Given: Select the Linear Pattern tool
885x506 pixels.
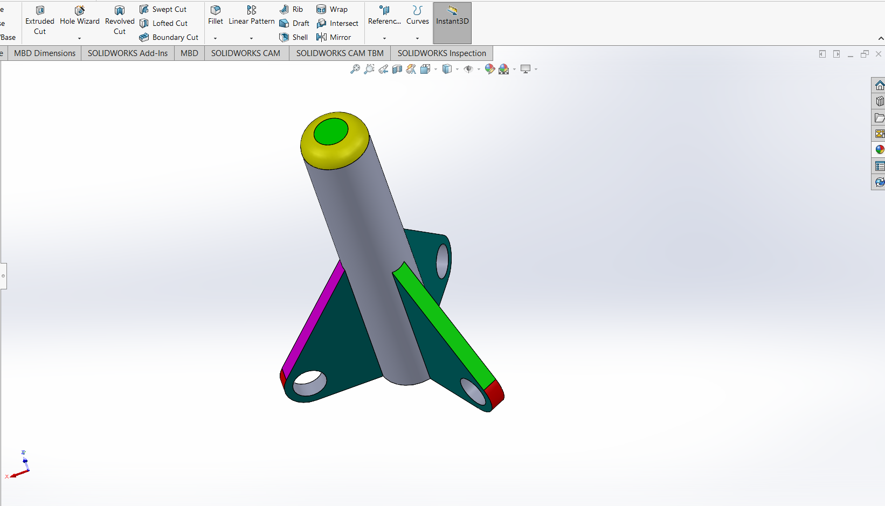Looking at the screenshot, I should pos(252,16).
